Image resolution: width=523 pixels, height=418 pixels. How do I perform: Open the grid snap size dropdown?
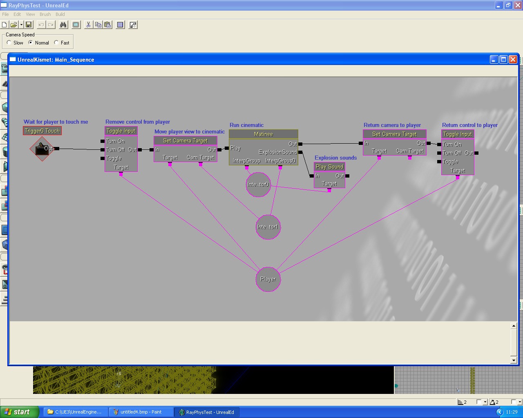(485, 402)
